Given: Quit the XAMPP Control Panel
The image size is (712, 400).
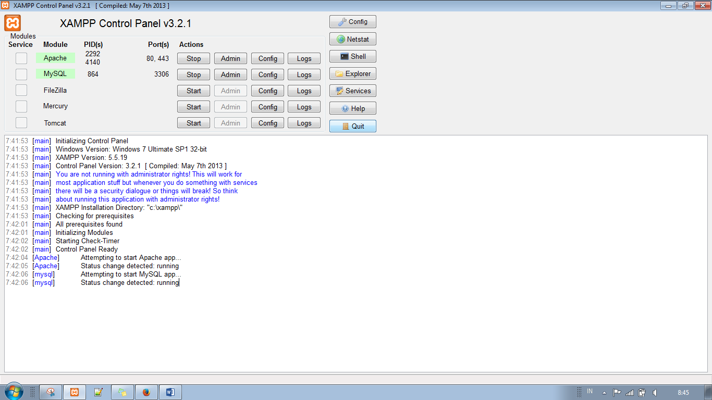Looking at the screenshot, I should click(352, 126).
